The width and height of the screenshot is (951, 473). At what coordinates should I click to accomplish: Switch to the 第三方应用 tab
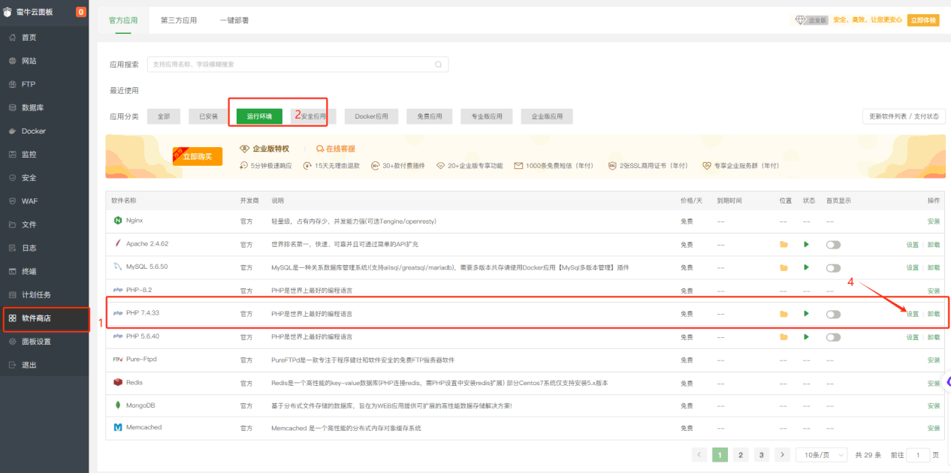pos(179,20)
